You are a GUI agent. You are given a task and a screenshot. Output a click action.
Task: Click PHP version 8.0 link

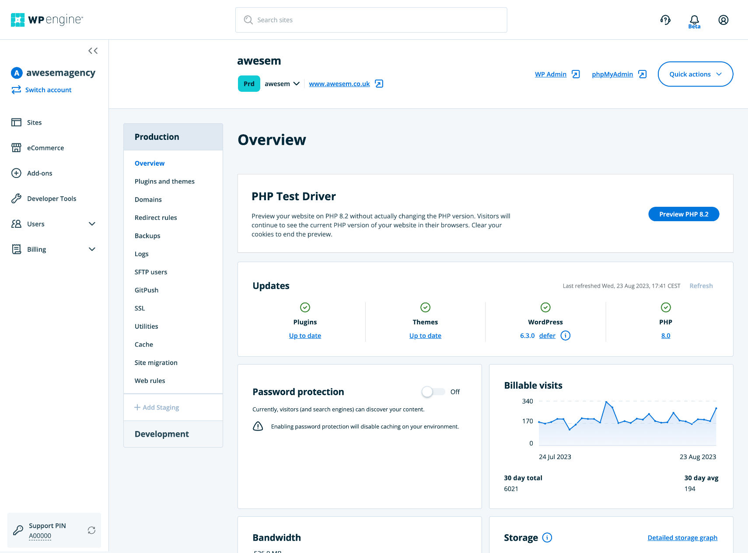tap(666, 336)
